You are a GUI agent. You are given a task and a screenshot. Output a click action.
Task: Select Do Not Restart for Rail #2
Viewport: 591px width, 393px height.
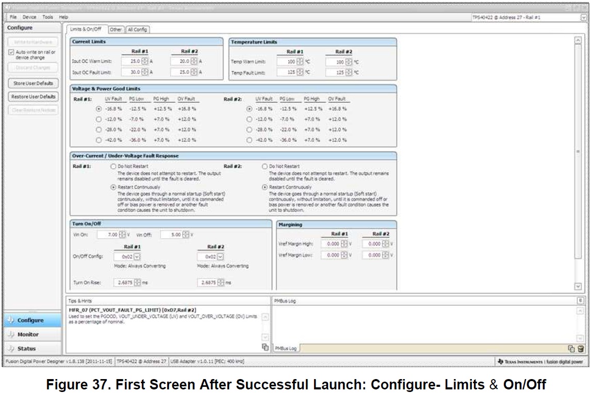[x=265, y=167]
